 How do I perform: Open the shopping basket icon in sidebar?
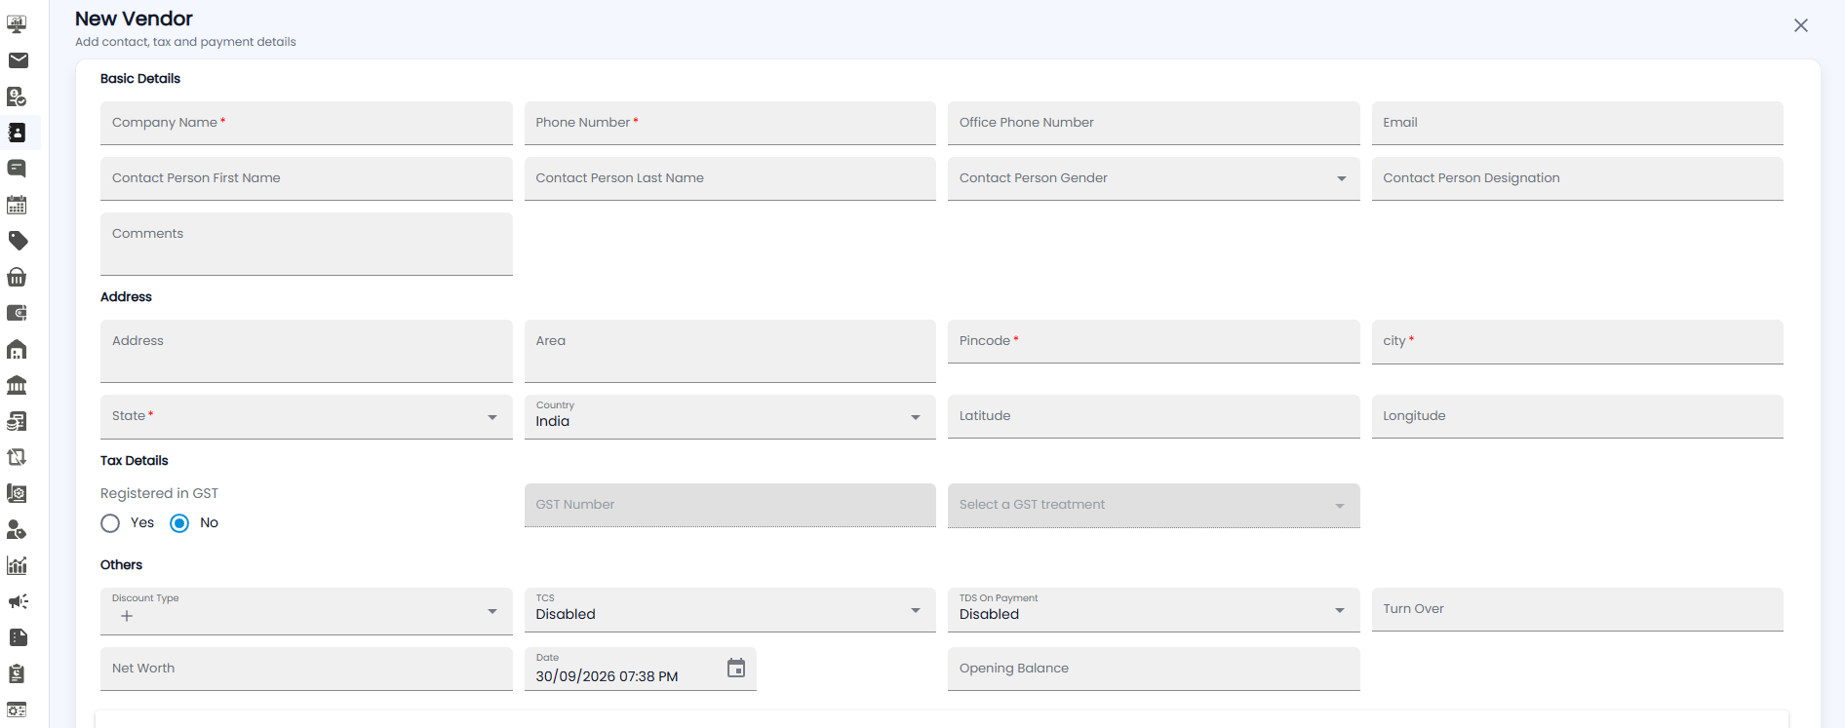(x=18, y=277)
